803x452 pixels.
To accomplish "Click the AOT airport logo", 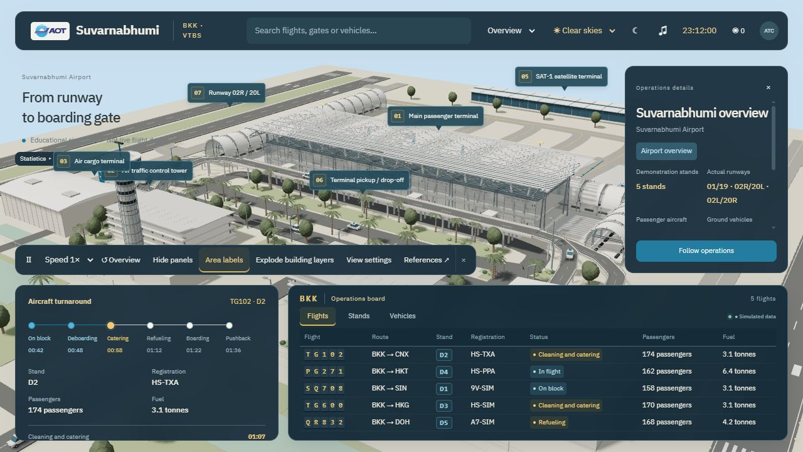I will click(50, 31).
